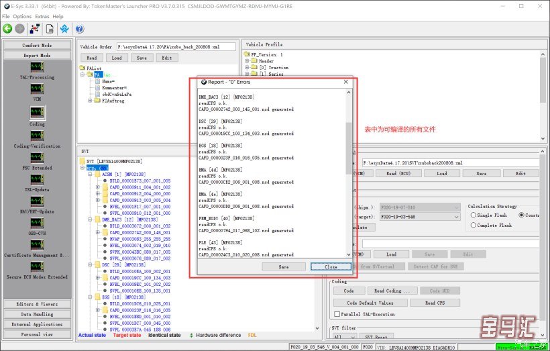
Task: Click the blue arrows toolbar icon
Action: [64, 29]
